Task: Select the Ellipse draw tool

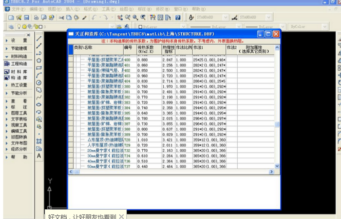Action: [x=39, y=105]
